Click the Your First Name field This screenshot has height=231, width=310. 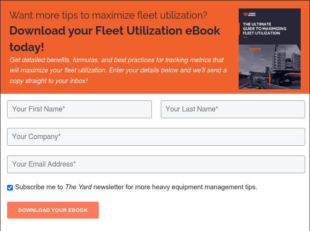pyautogui.click(x=79, y=109)
